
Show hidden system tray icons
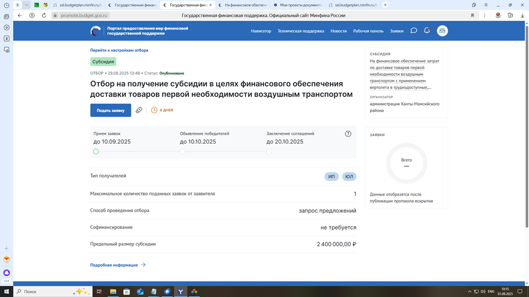[x=470, y=292]
